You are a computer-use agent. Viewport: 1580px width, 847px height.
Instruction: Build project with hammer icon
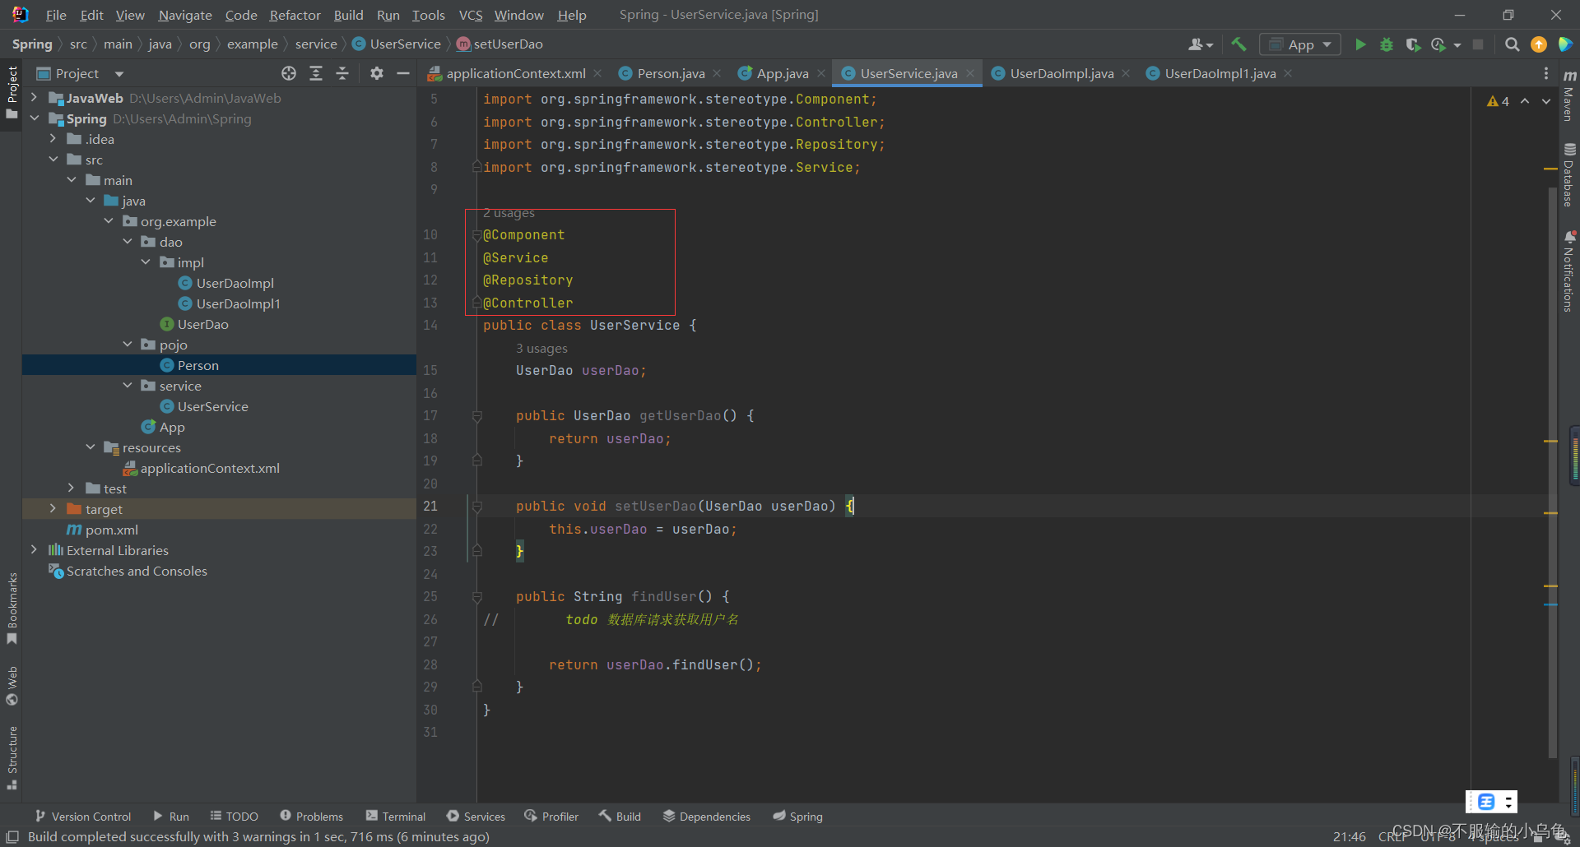1238,44
